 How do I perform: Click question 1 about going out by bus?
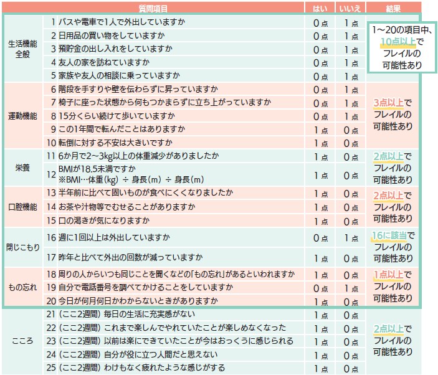(121, 22)
